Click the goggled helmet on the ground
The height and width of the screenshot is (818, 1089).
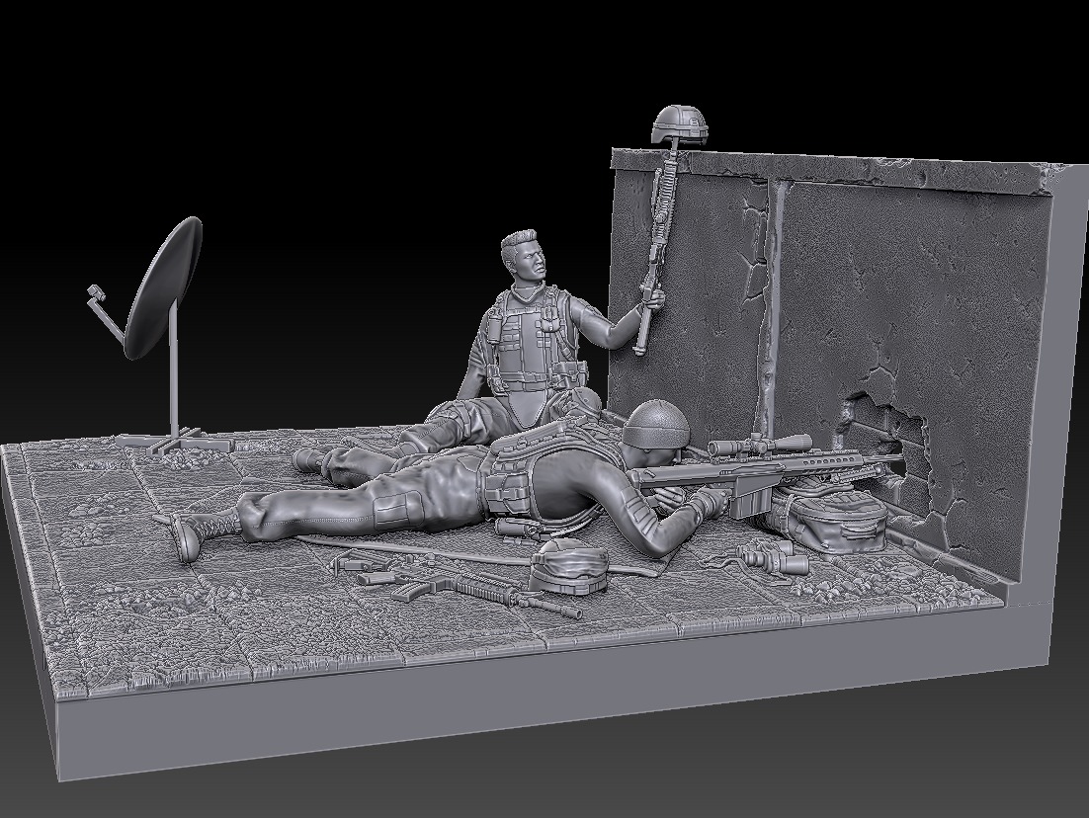[x=567, y=565]
